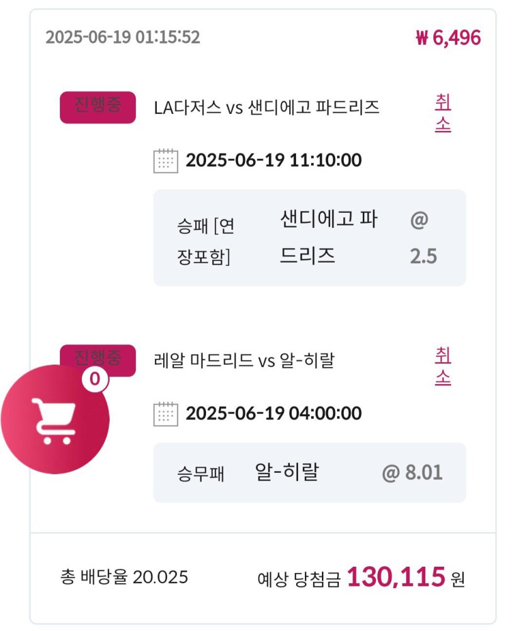Click match time 2025-06-19 04:00:00
Viewport: 526px width, 631px height.
point(273,413)
